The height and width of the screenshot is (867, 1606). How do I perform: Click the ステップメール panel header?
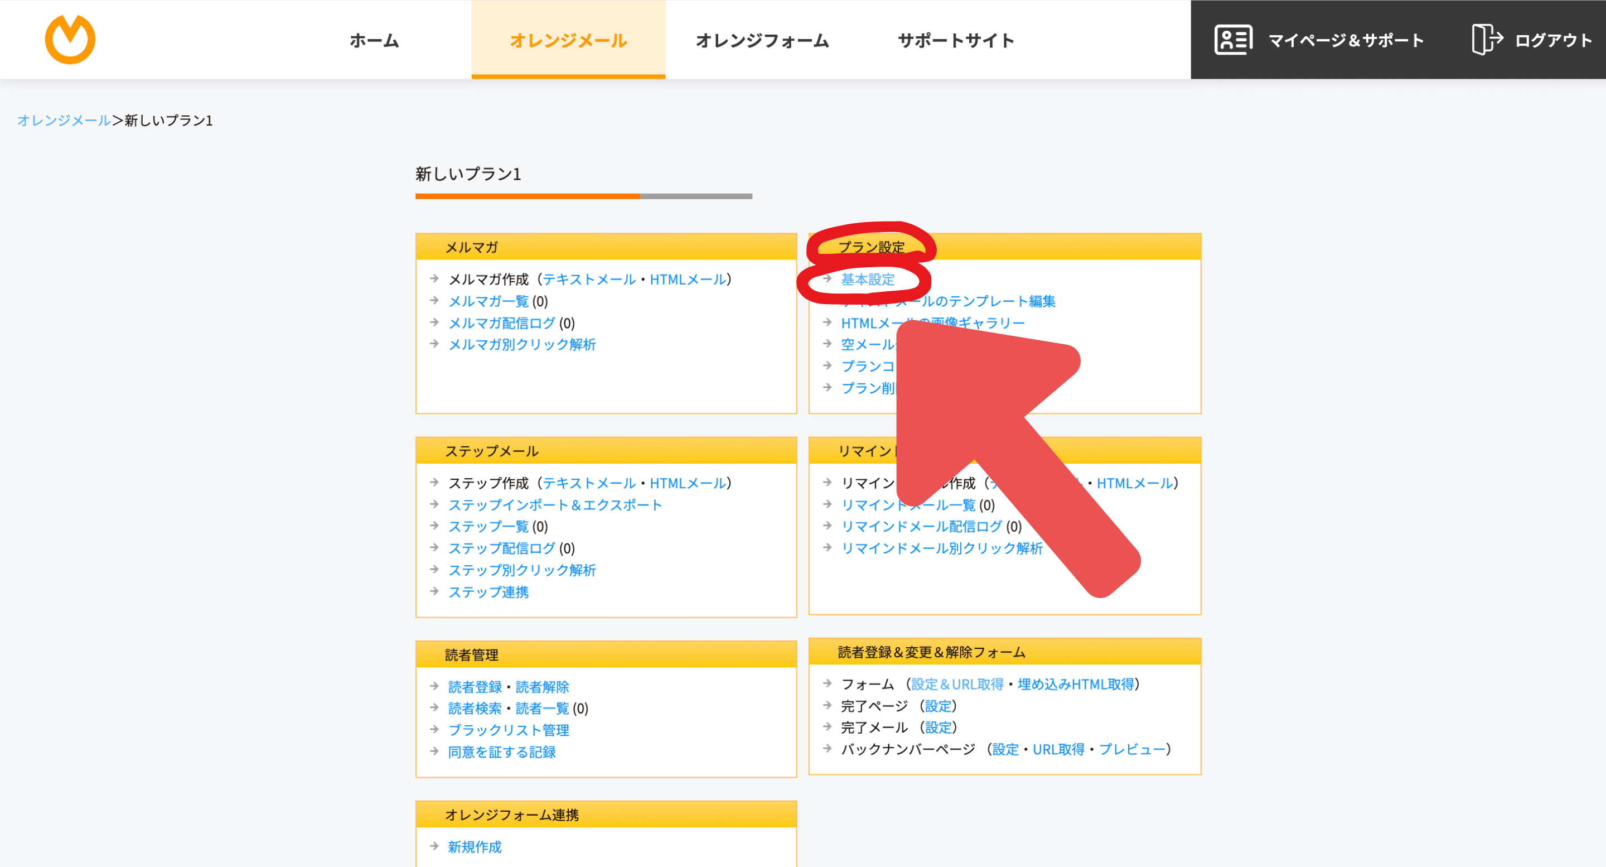[x=606, y=450]
